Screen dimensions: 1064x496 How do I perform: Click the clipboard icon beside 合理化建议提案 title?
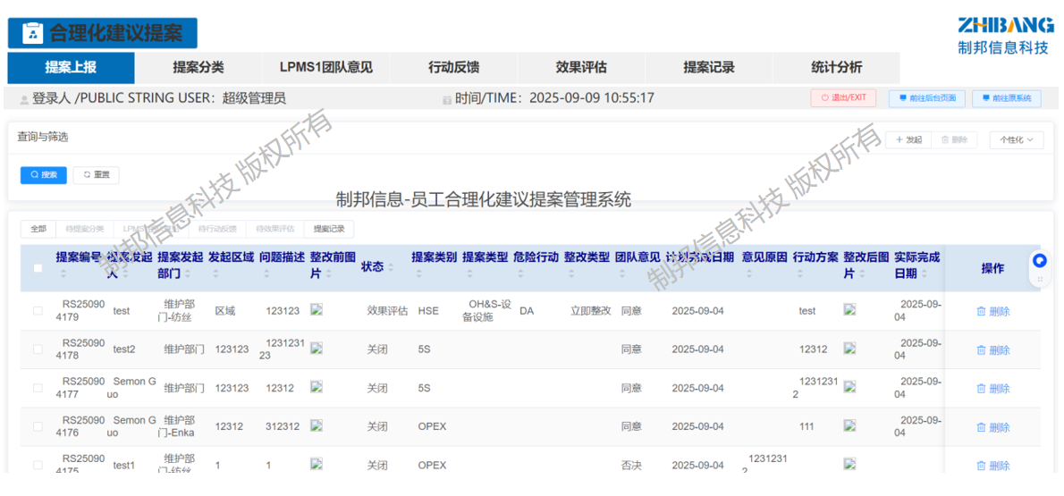click(x=32, y=33)
